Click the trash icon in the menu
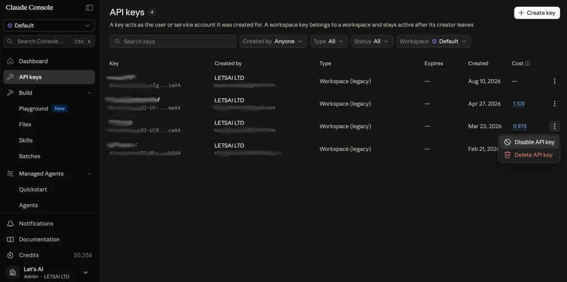567x282 pixels. [x=507, y=155]
